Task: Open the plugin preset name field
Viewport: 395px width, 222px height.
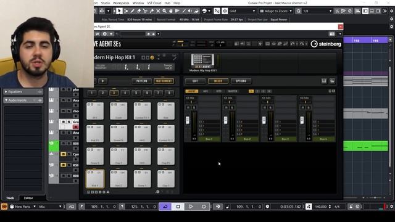Action: point(133,34)
